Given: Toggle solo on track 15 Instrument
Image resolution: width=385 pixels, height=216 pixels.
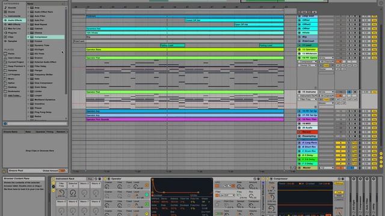Looking at the screenshot, I should [349, 92].
